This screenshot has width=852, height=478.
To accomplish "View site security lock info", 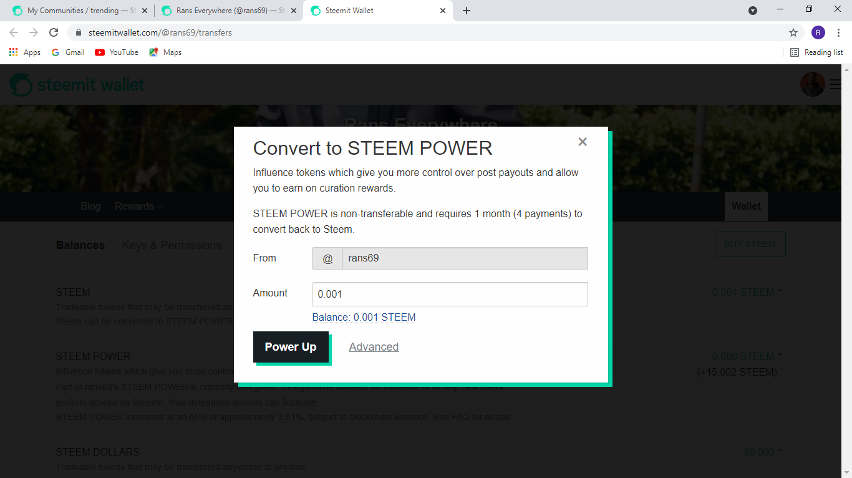I will [79, 32].
